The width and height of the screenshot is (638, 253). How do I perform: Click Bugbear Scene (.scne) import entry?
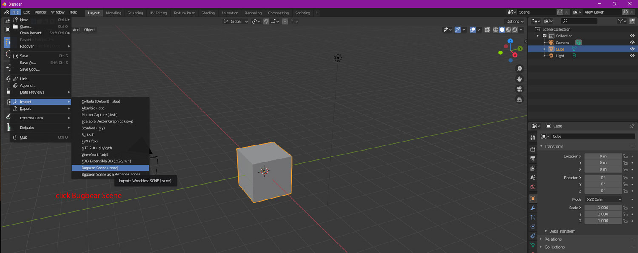[x=111, y=168]
